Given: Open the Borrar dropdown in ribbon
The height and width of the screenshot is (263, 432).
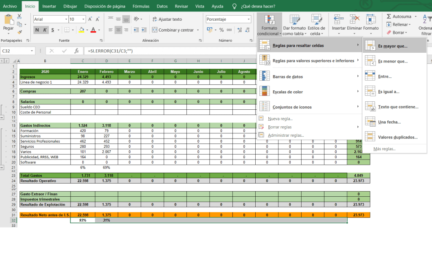Looking at the screenshot, I should tap(397, 33).
